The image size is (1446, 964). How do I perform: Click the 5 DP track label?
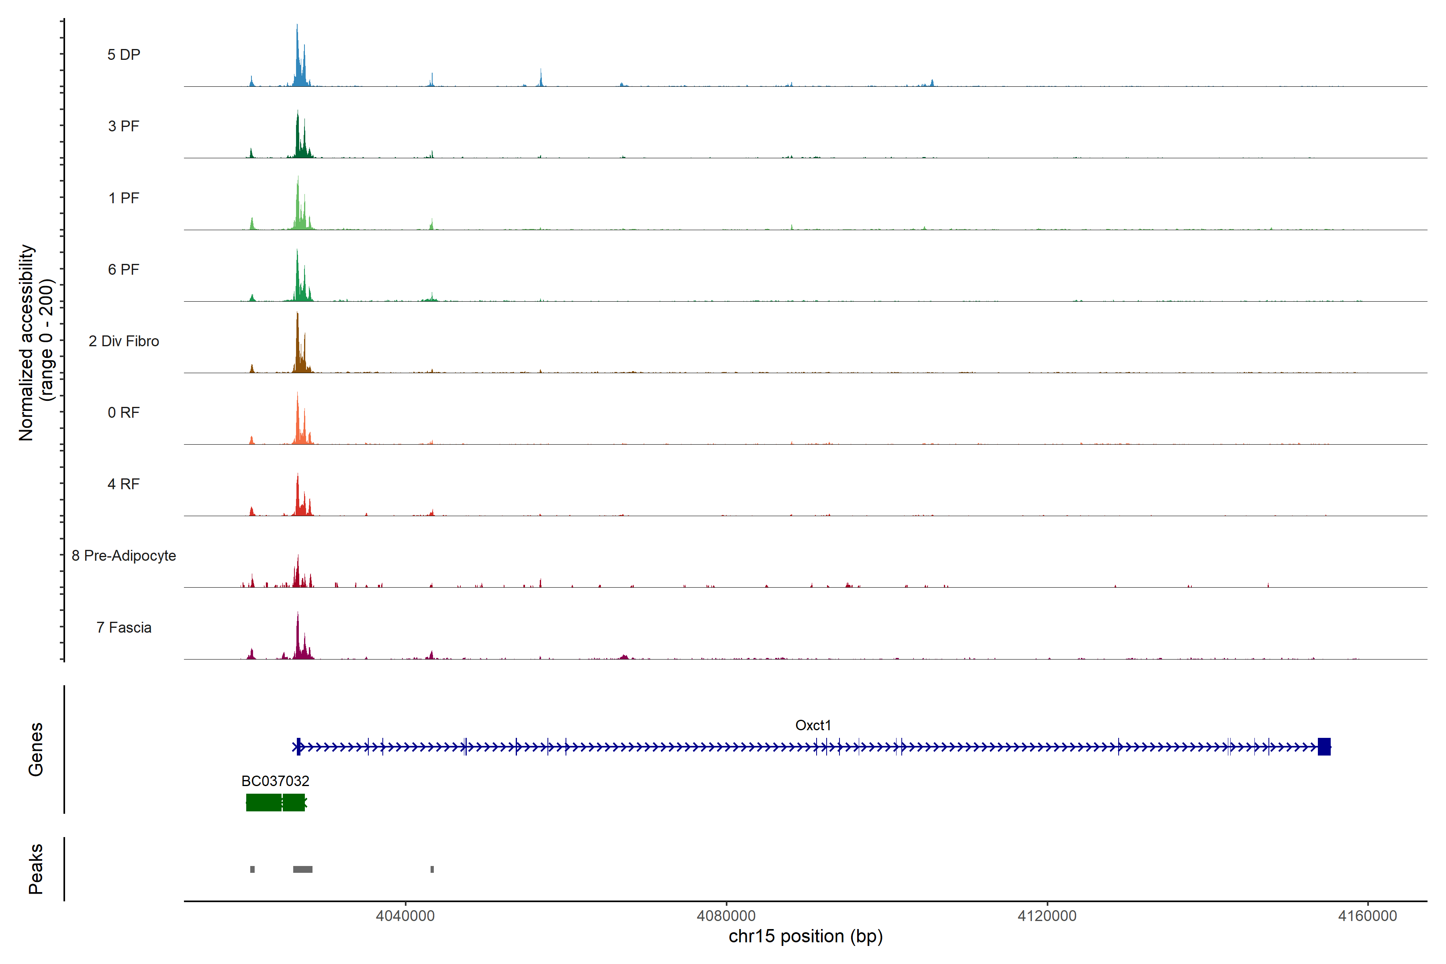pos(124,55)
